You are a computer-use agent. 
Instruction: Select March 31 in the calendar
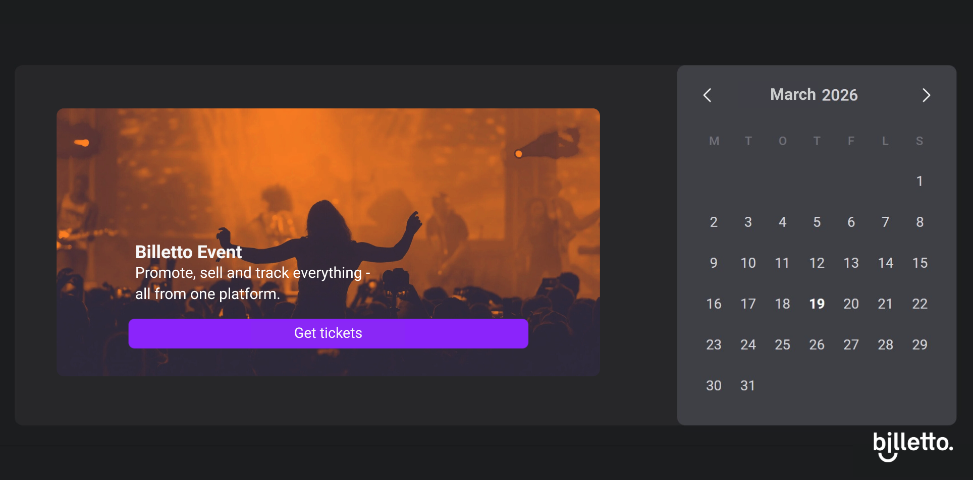[x=748, y=385]
